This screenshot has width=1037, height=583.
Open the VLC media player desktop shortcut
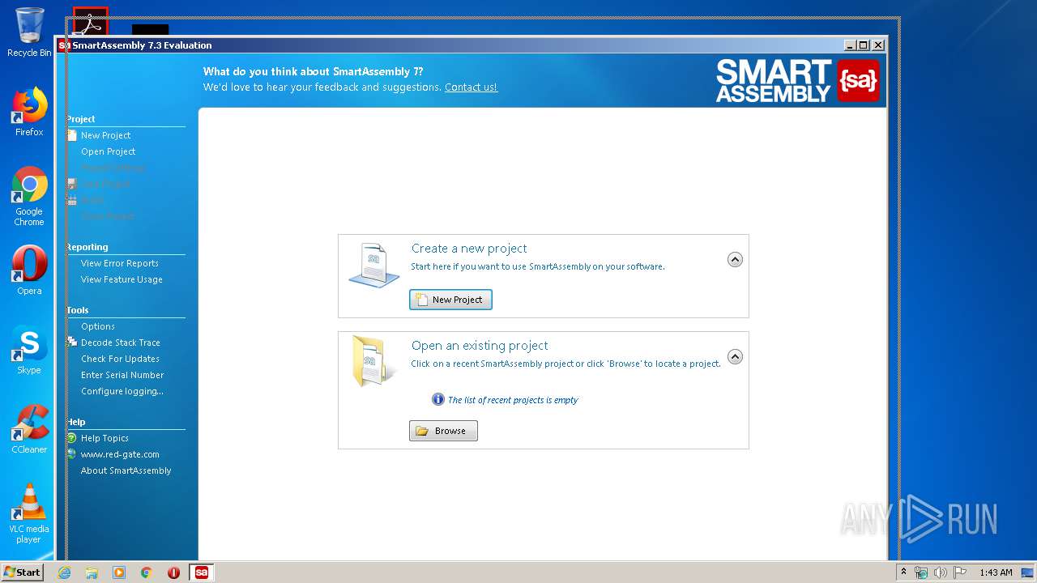(x=29, y=513)
